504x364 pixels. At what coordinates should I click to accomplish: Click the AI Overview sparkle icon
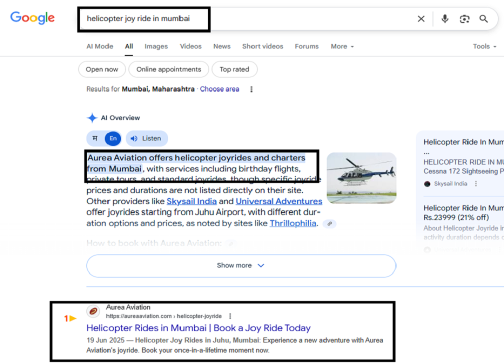92,117
